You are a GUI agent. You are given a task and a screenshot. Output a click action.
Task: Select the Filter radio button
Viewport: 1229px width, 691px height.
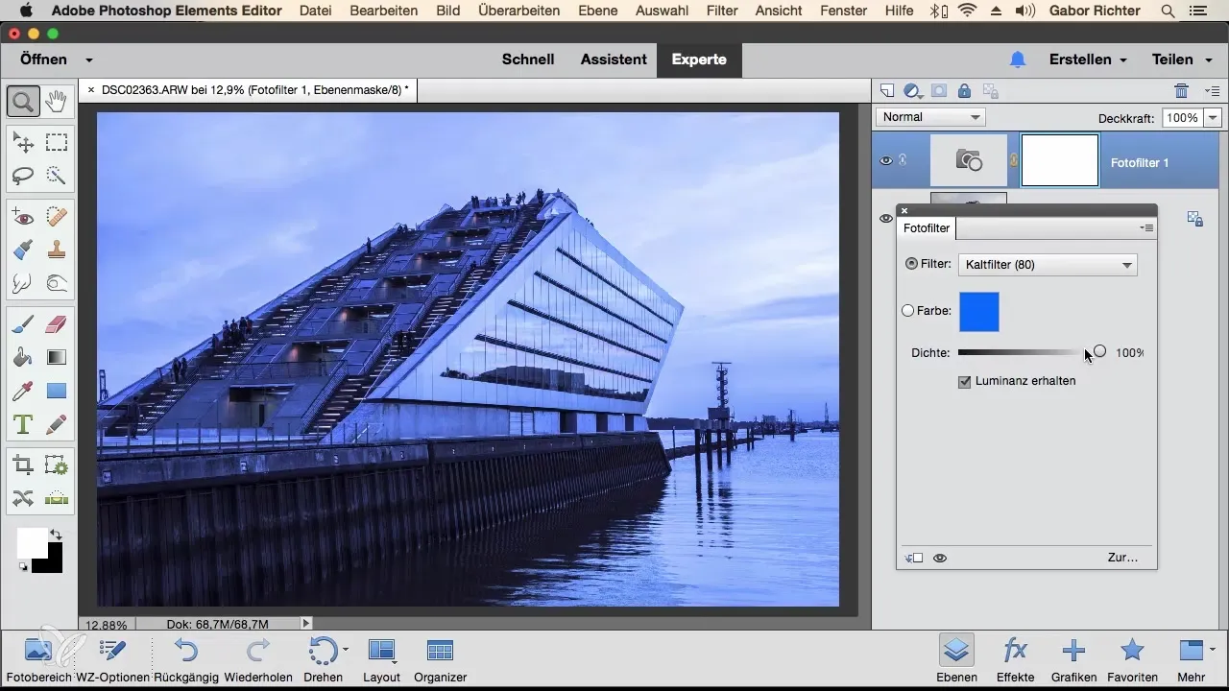coord(911,263)
